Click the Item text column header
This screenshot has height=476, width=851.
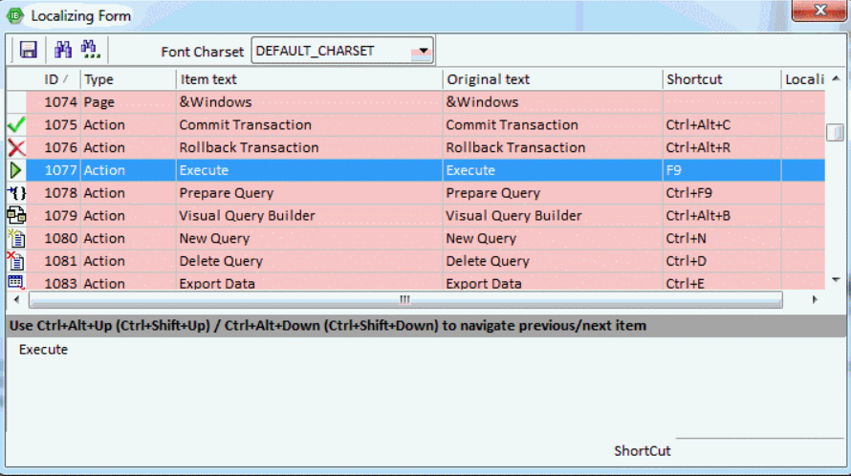[309, 79]
